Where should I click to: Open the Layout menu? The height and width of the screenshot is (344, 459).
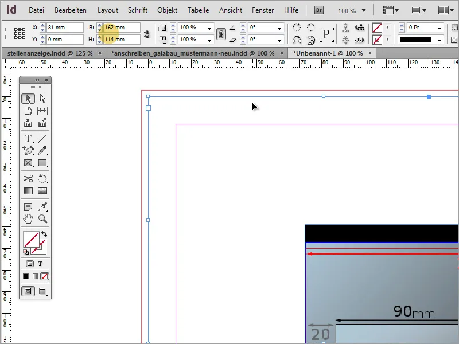point(108,10)
